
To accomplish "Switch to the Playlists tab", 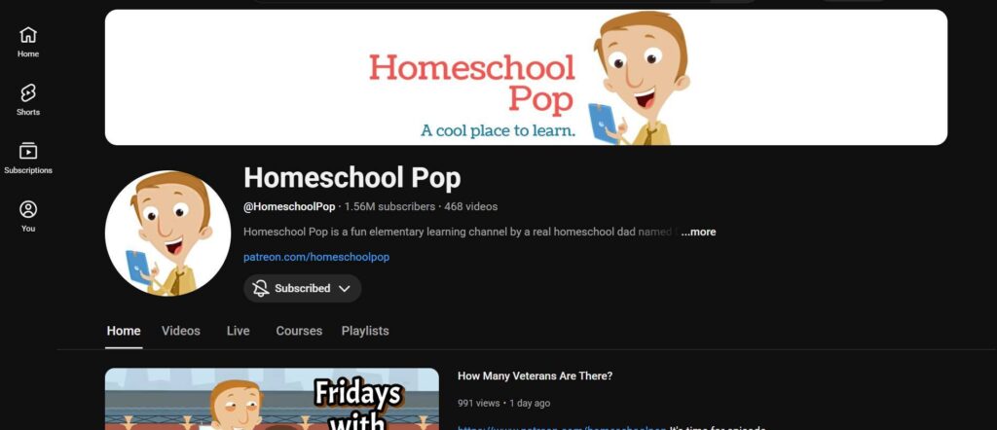I will [x=365, y=331].
